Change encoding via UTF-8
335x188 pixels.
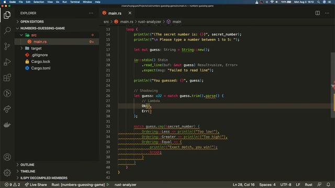click(x=286, y=184)
